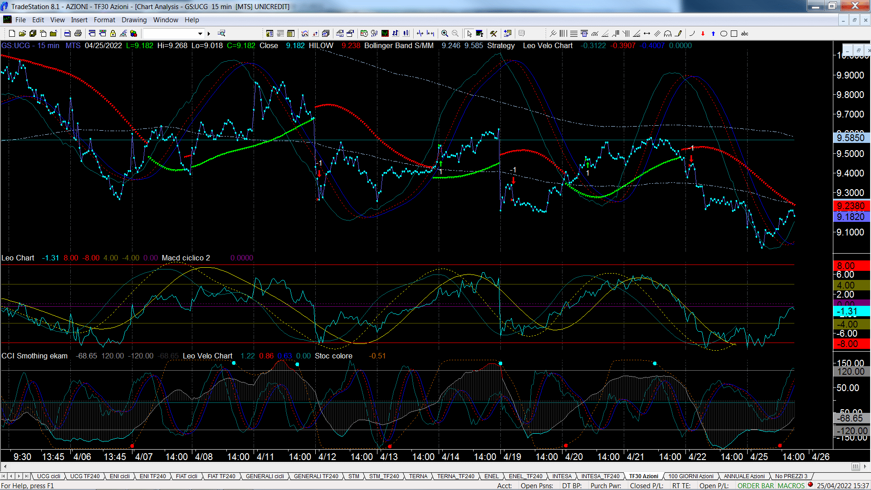The width and height of the screenshot is (871, 490).
Task: Select the arc curve drawing tool
Action: [x=692, y=34]
